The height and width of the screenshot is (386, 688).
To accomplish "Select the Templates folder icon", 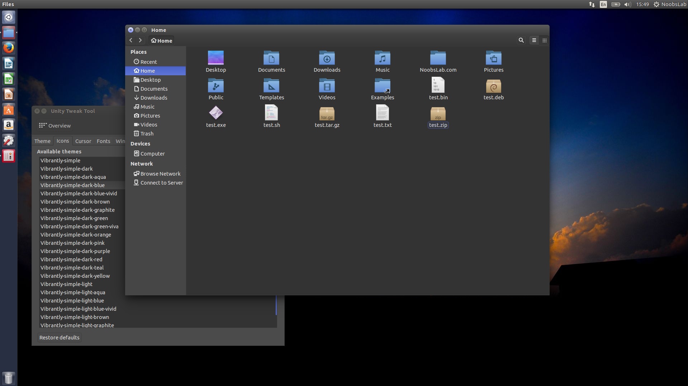I will (x=271, y=85).
